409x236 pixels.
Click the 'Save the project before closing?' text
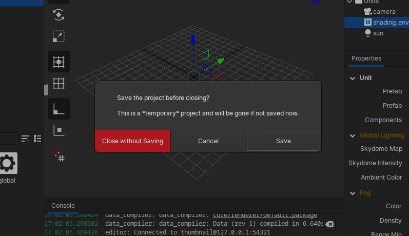(163, 98)
